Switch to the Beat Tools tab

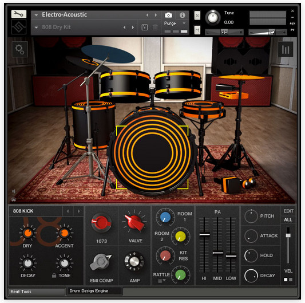[37, 292]
